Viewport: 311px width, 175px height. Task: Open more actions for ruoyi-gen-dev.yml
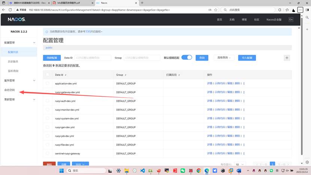pyautogui.click(x=244, y=127)
